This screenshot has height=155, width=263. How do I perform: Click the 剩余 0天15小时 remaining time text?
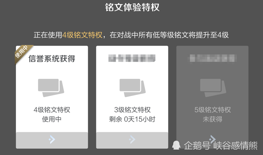tap(132, 119)
